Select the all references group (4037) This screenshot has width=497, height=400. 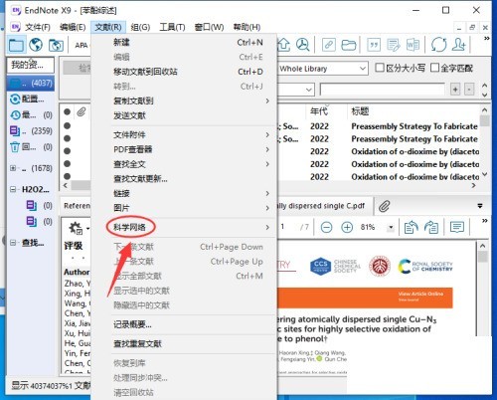(x=31, y=83)
